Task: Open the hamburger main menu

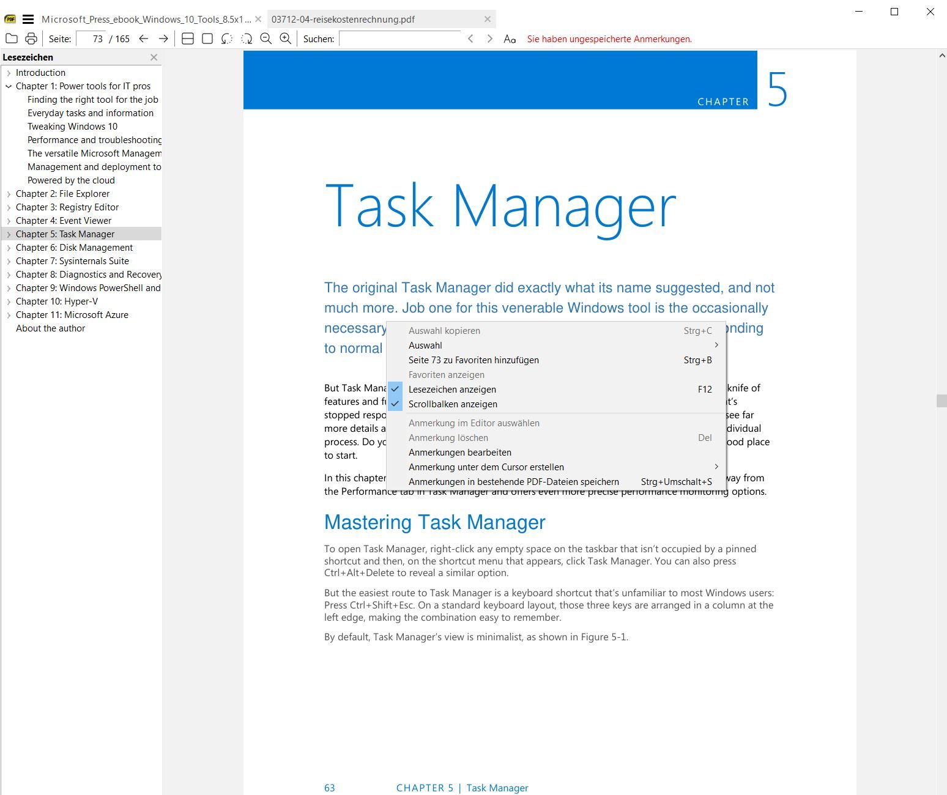Action: point(28,19)
